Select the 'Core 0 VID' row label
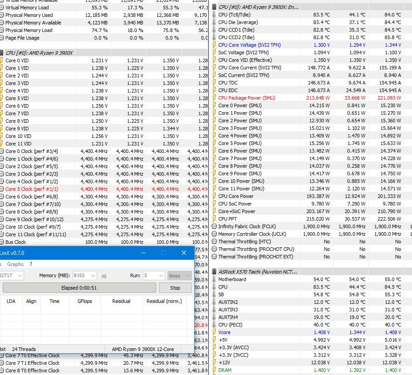This screenshot has height=375, width=412. tap(17, 60)
